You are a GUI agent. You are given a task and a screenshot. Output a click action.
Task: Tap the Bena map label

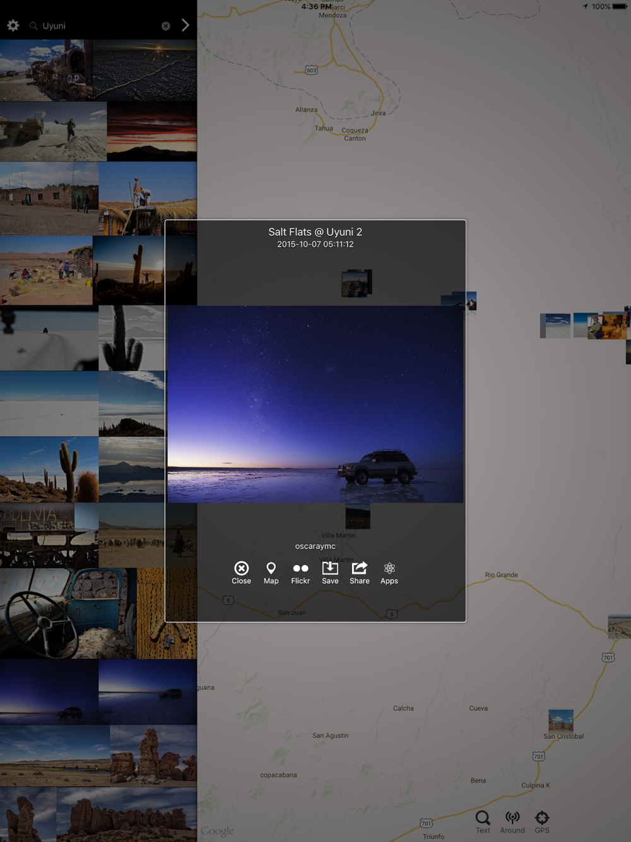tap(478, 781)
